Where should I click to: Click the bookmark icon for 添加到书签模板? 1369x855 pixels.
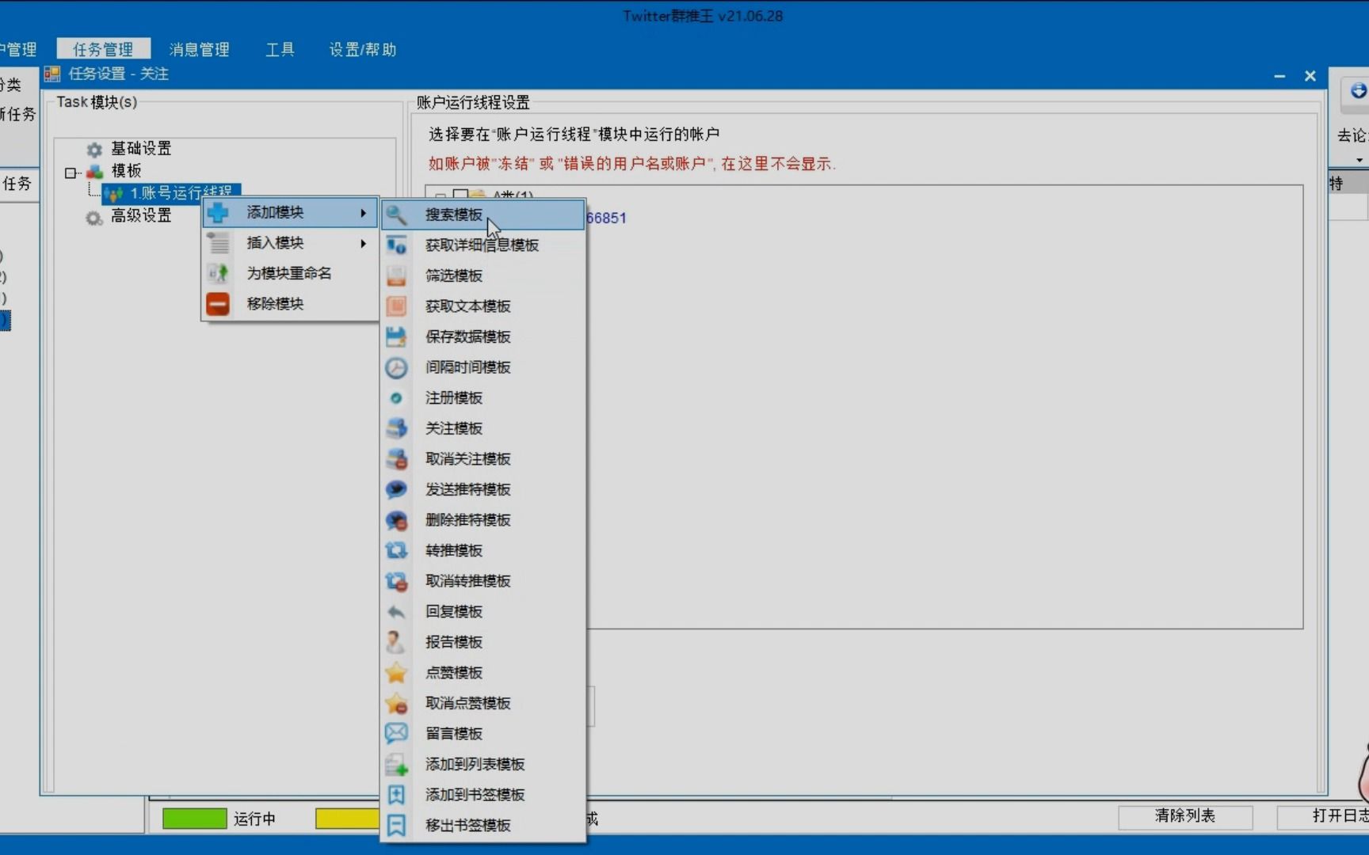pos(396,795)
